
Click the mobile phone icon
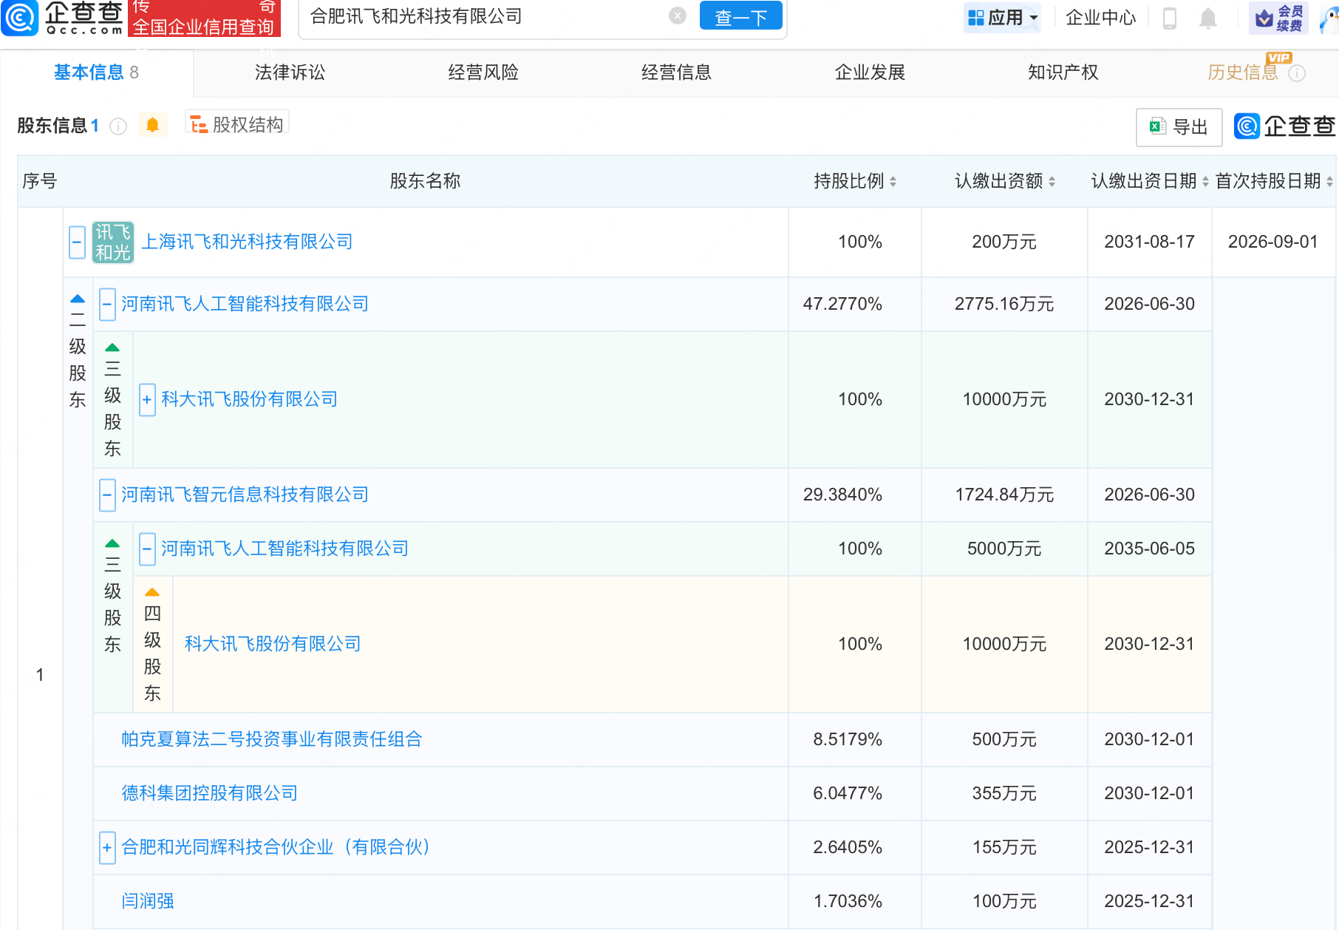click(1169, 18)
